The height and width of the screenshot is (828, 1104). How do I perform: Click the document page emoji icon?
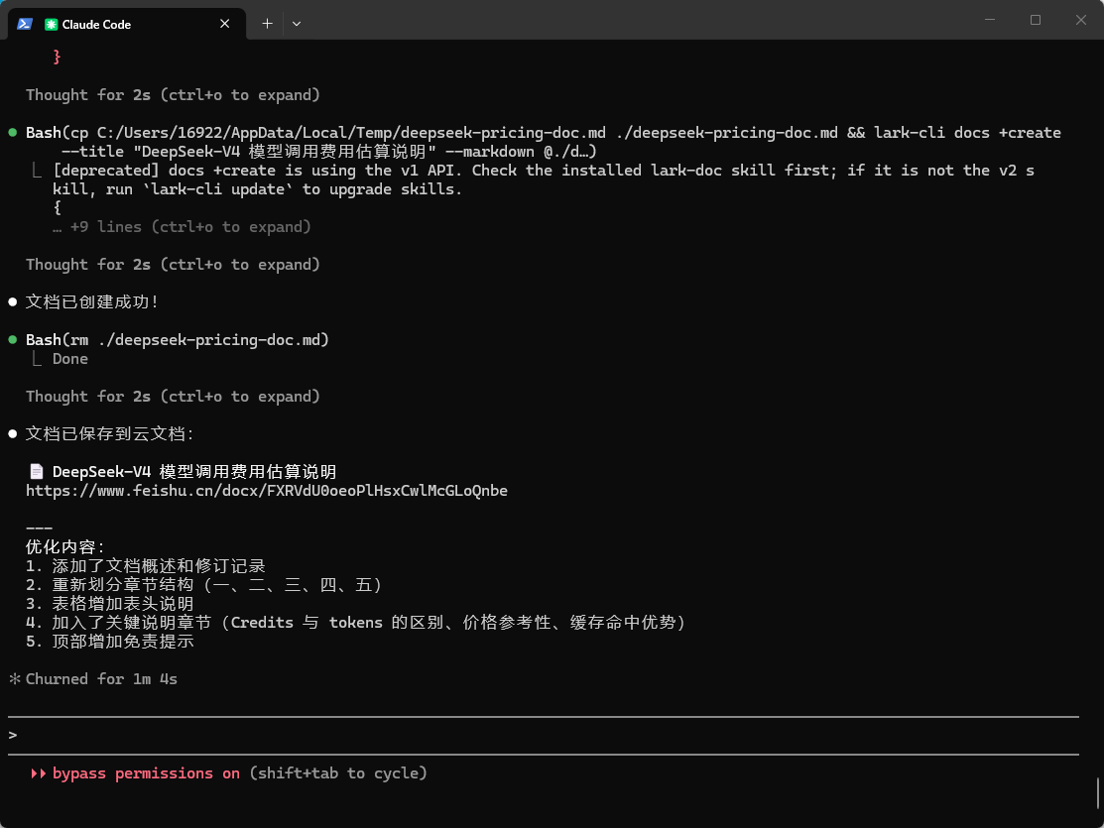(36, 472)
